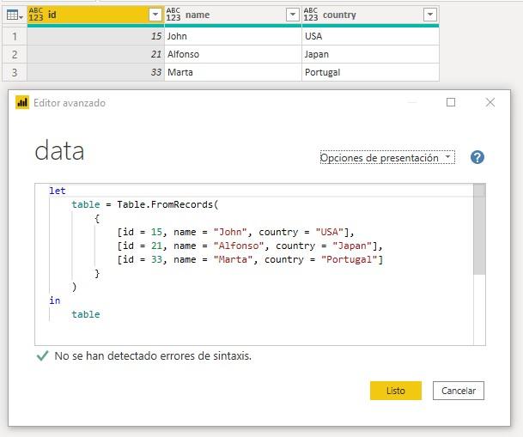The image size is (523, 437).
Task: Click Table.FromRecords( in the code
Action: pyautogui.click(x=167, y=204)
